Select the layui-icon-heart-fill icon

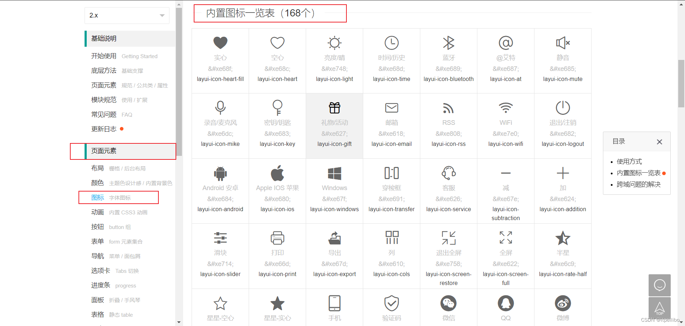220,43
